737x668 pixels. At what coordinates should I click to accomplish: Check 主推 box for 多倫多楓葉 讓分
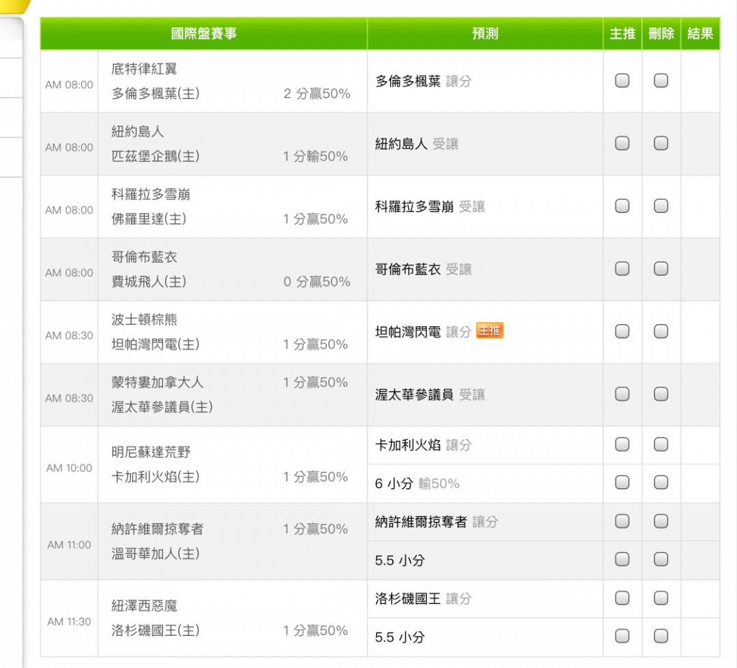coord(622,81)
